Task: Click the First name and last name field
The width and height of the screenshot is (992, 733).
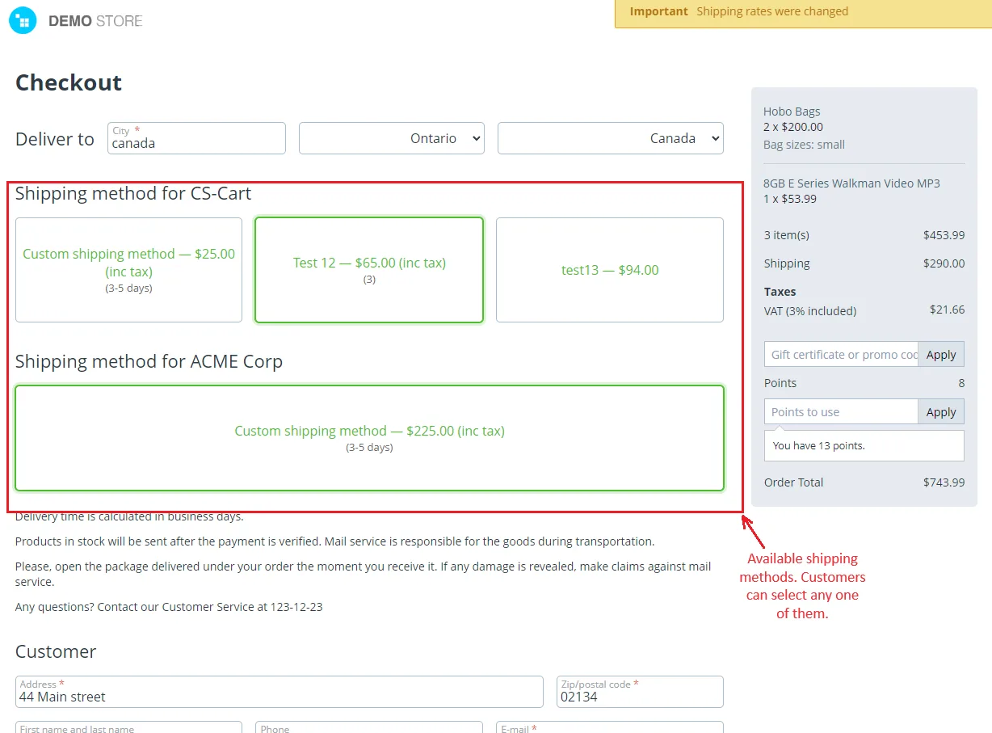Action: [128, 727]
